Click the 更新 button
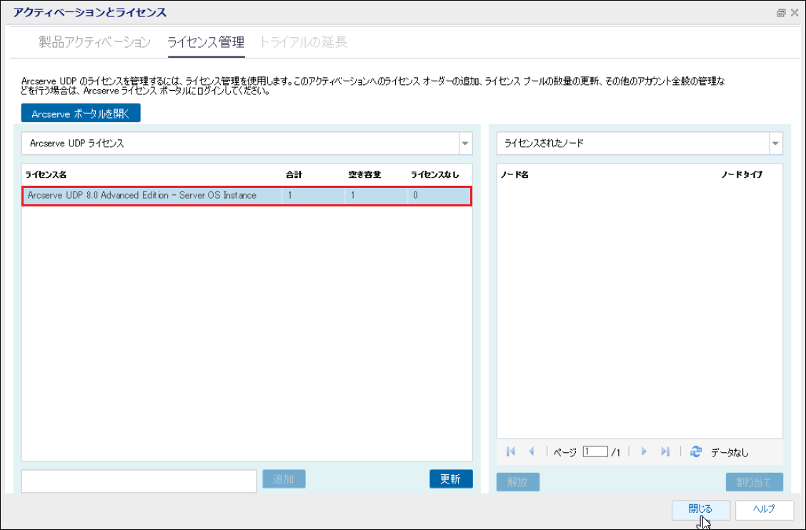This screenshot has width=806, height=530. (451, 479)
